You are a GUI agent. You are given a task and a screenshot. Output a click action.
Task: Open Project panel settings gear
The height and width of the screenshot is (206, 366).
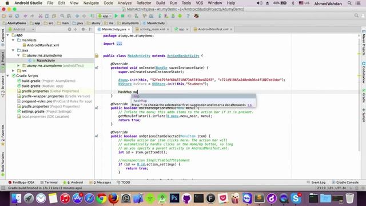coord(83,29)
